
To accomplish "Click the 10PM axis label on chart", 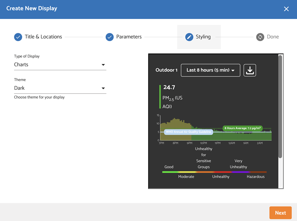I will pos(204,143).
